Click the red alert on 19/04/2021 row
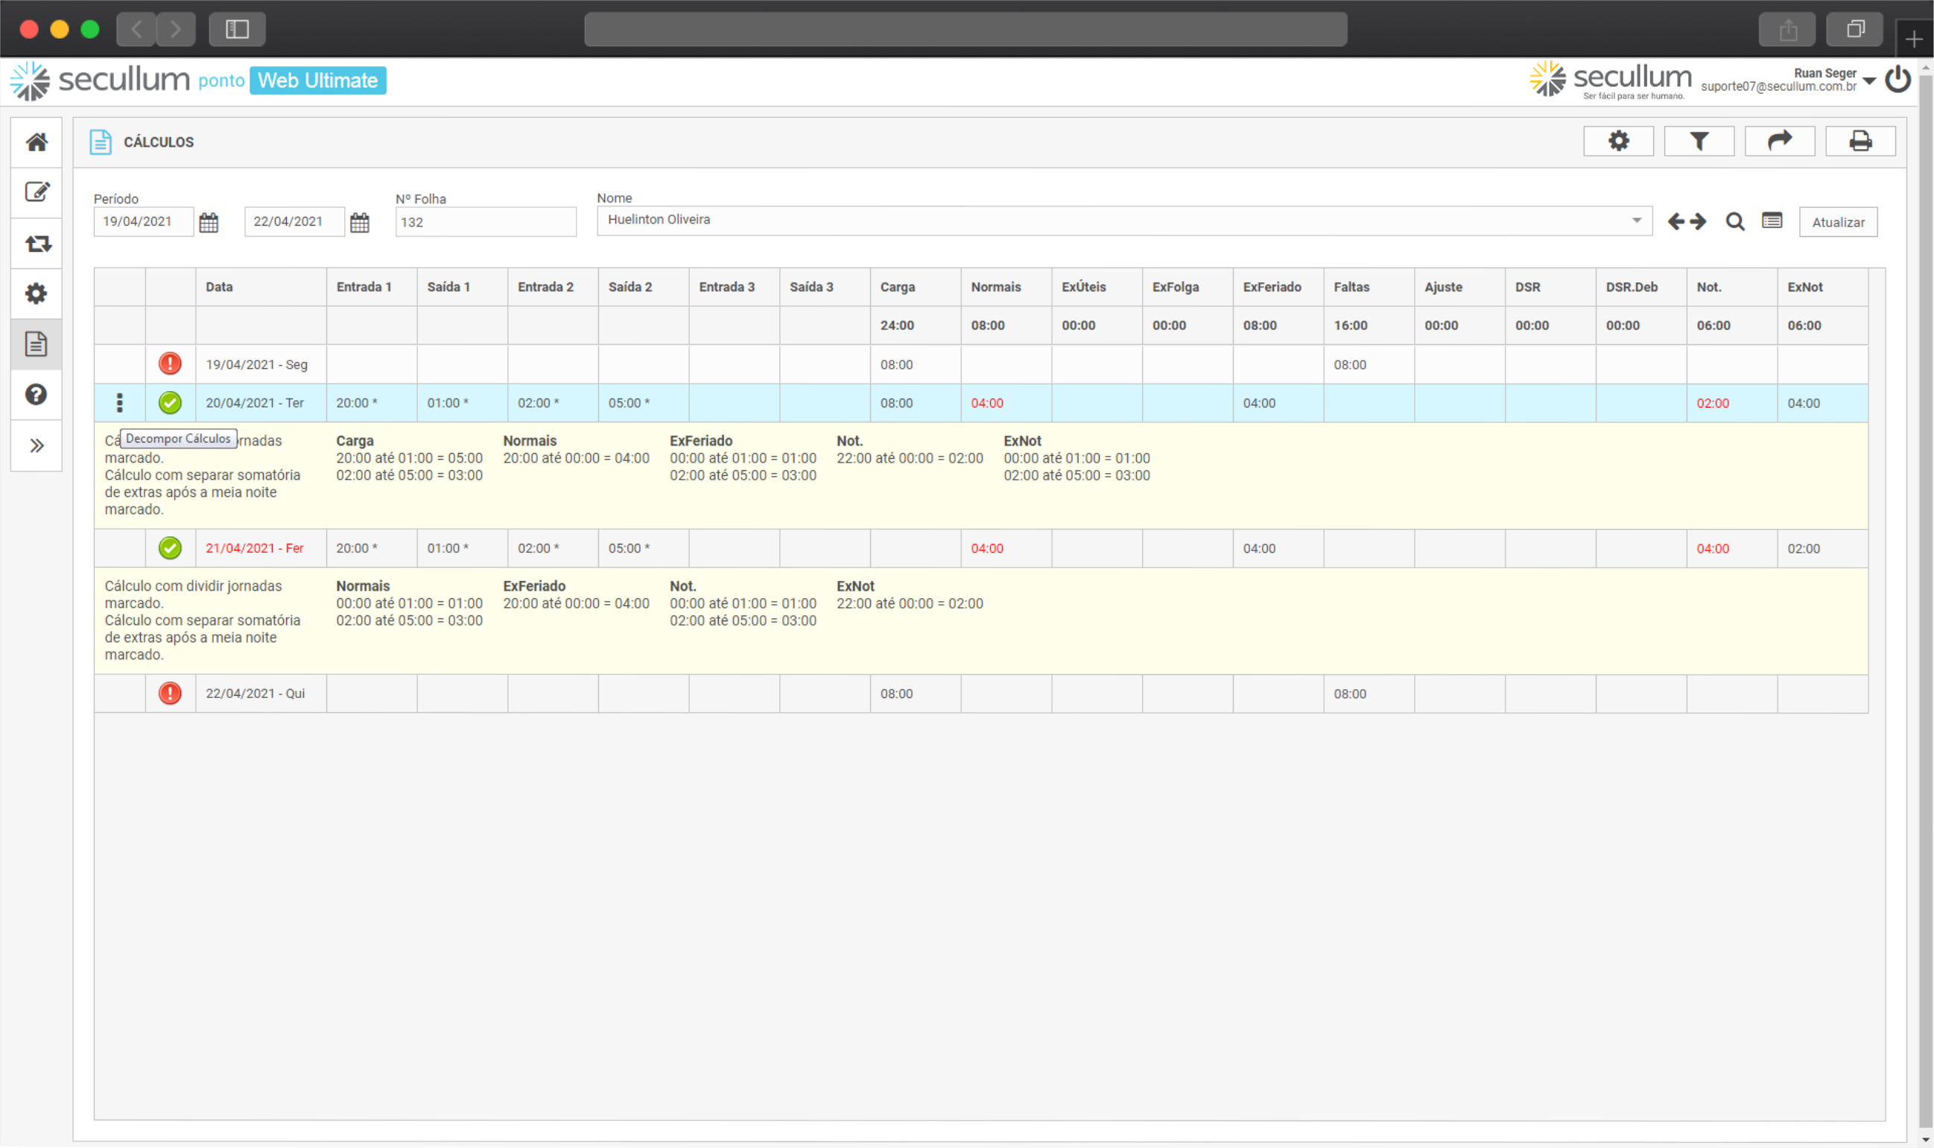 click(170, 364)
